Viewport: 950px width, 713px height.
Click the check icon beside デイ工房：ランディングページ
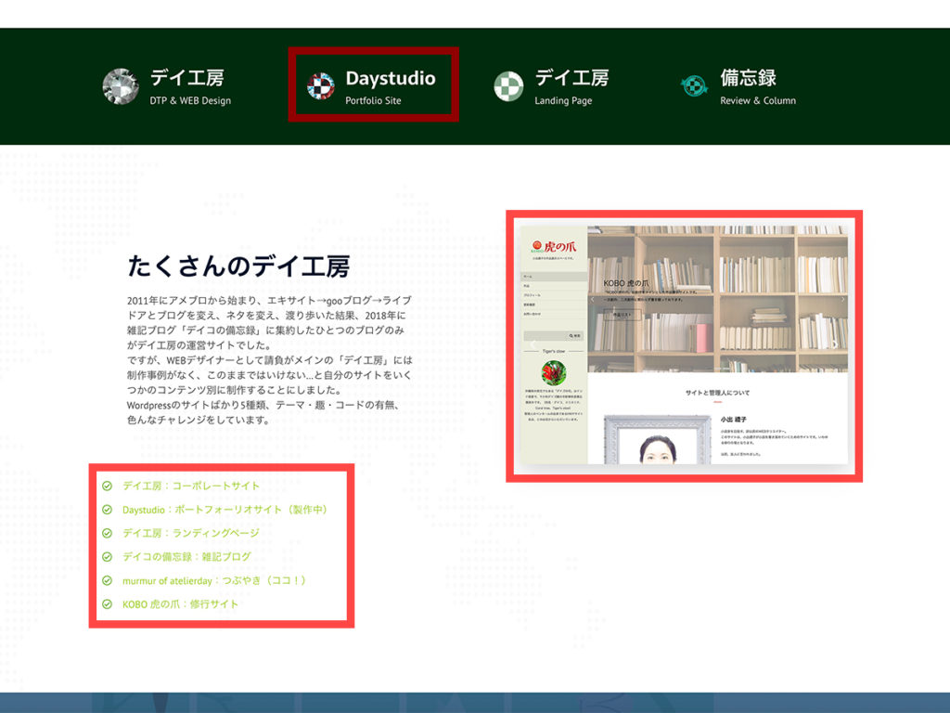point(108,533)
